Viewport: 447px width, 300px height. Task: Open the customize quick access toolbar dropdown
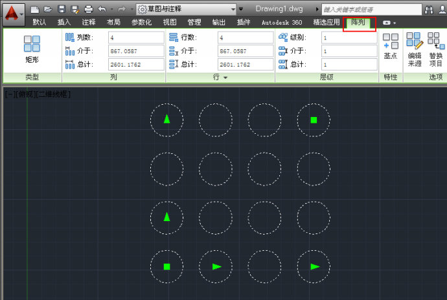click(241, 9)
